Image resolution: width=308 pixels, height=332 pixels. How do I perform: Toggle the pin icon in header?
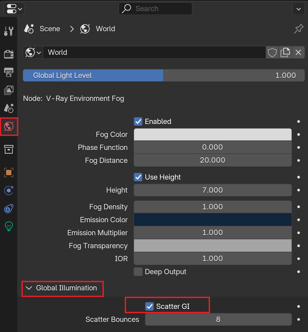[298, 29]
